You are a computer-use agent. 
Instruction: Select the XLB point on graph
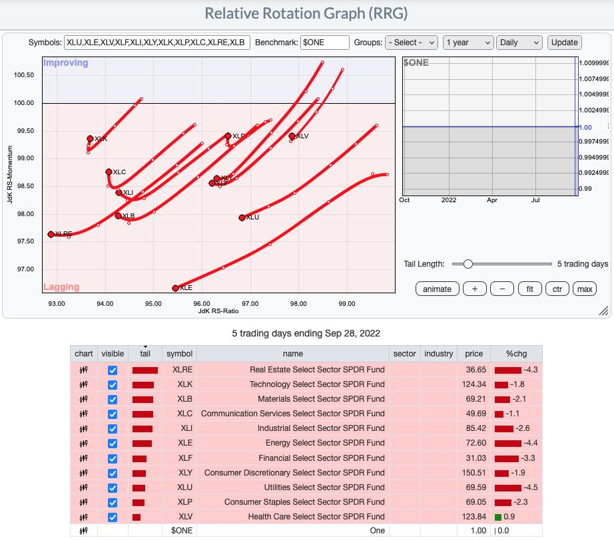pos(118,215)
